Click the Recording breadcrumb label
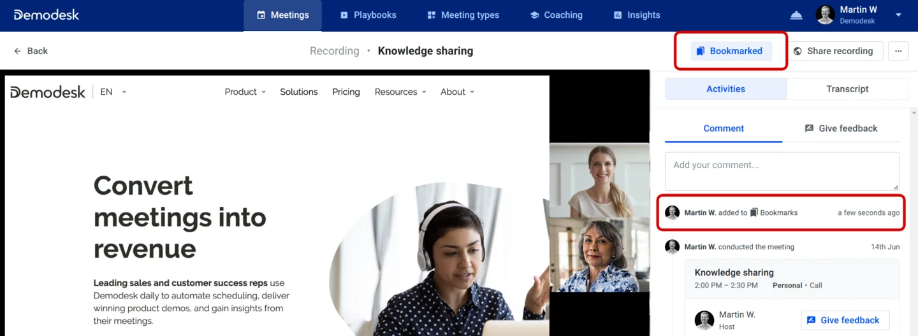This screenshot has width=918, height=336. coord(335,51)
